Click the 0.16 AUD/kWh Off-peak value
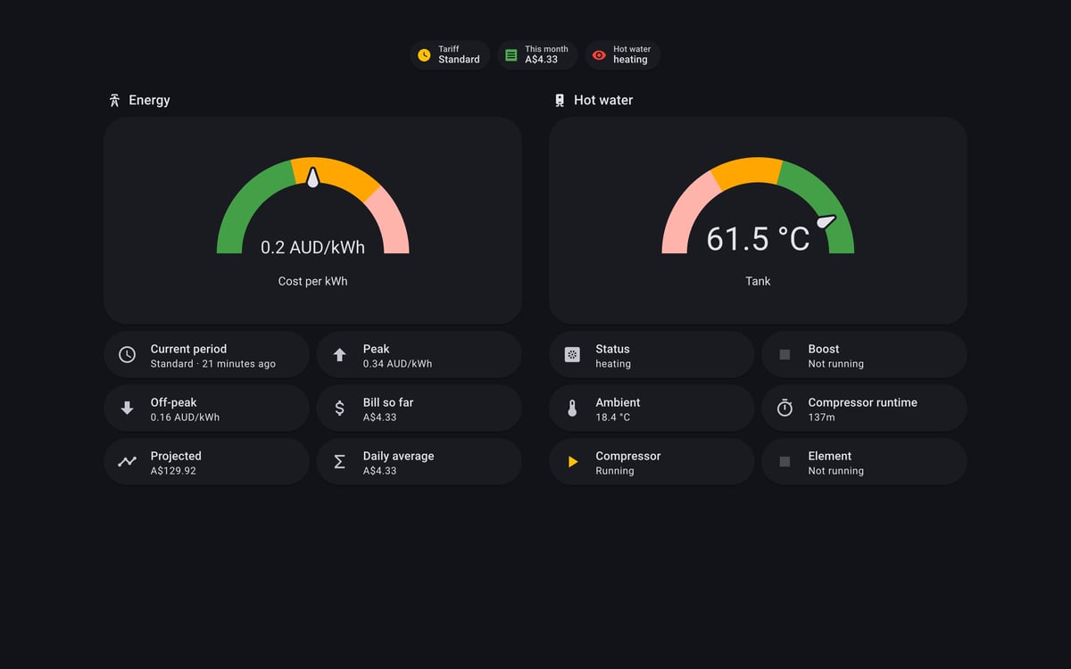The height and width of the screenshot is (669, 1071). (185, 417)
